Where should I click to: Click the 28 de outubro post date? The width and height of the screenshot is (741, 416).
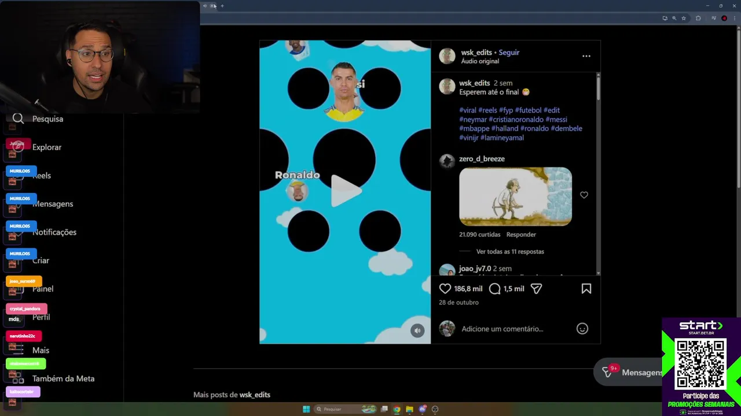coord(458,302)
